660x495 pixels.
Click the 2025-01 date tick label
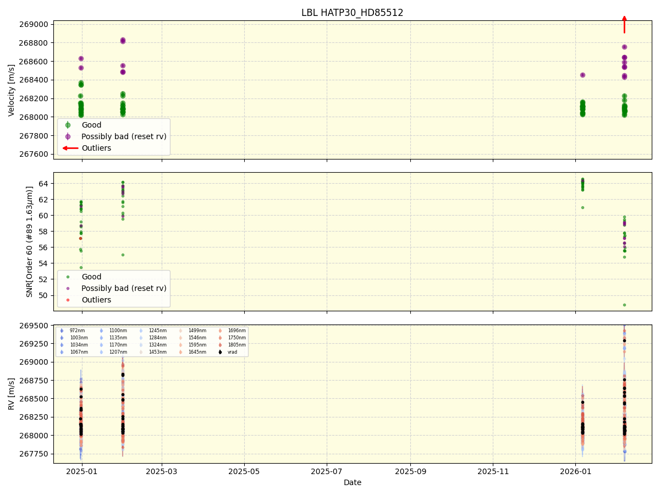pyautogui.click(x=82, y=471)
